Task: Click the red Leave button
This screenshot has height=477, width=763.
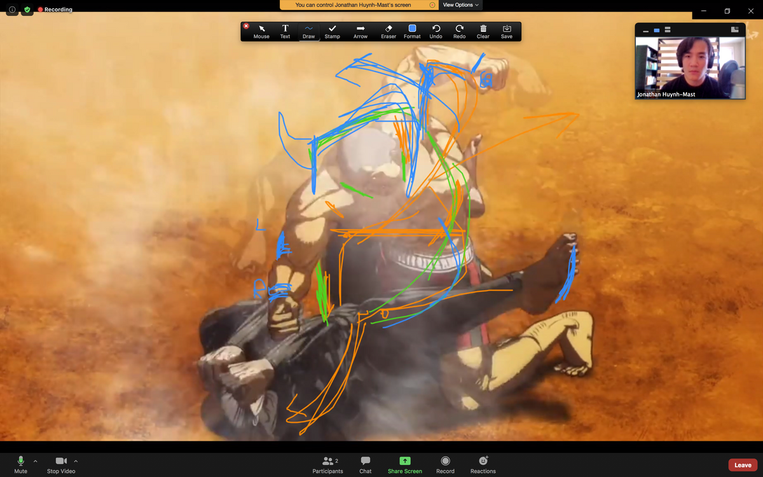Action: click(x=743, y=465)
